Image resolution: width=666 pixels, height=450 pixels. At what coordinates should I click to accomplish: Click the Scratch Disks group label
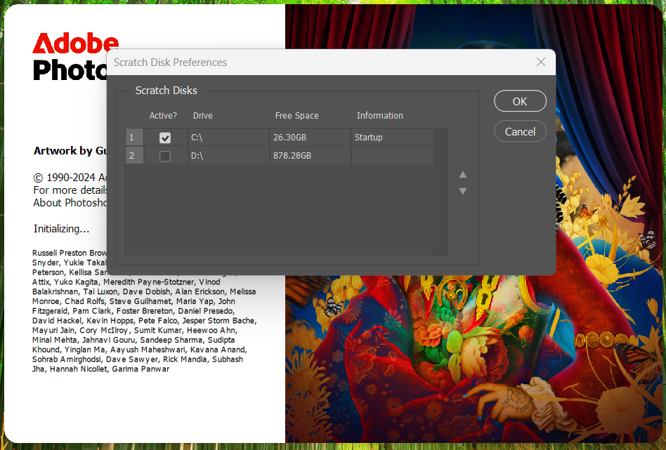tap(166, 91)
